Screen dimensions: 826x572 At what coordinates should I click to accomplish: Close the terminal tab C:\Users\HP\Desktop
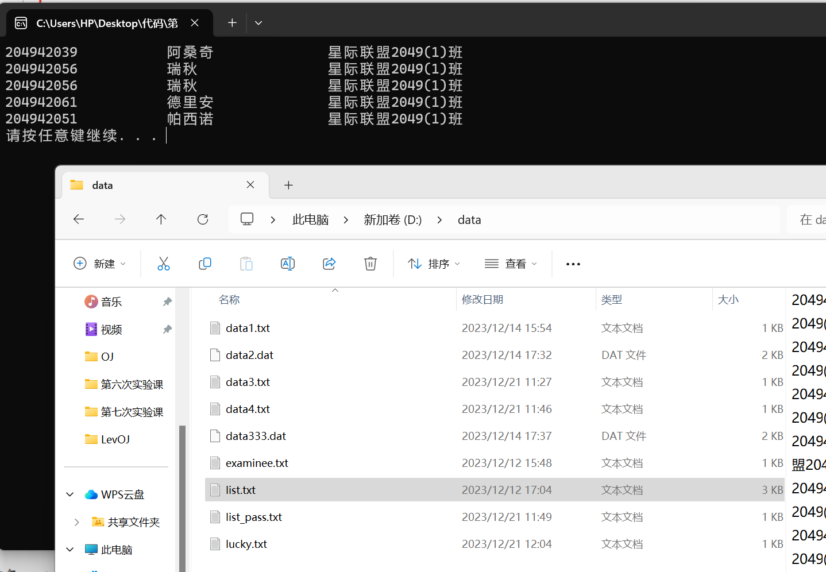pyautogui.click(x=195, y=23)
